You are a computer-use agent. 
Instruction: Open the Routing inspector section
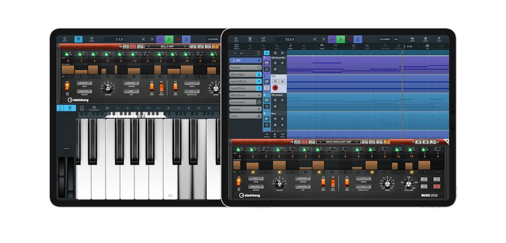[x=246, y=68]
